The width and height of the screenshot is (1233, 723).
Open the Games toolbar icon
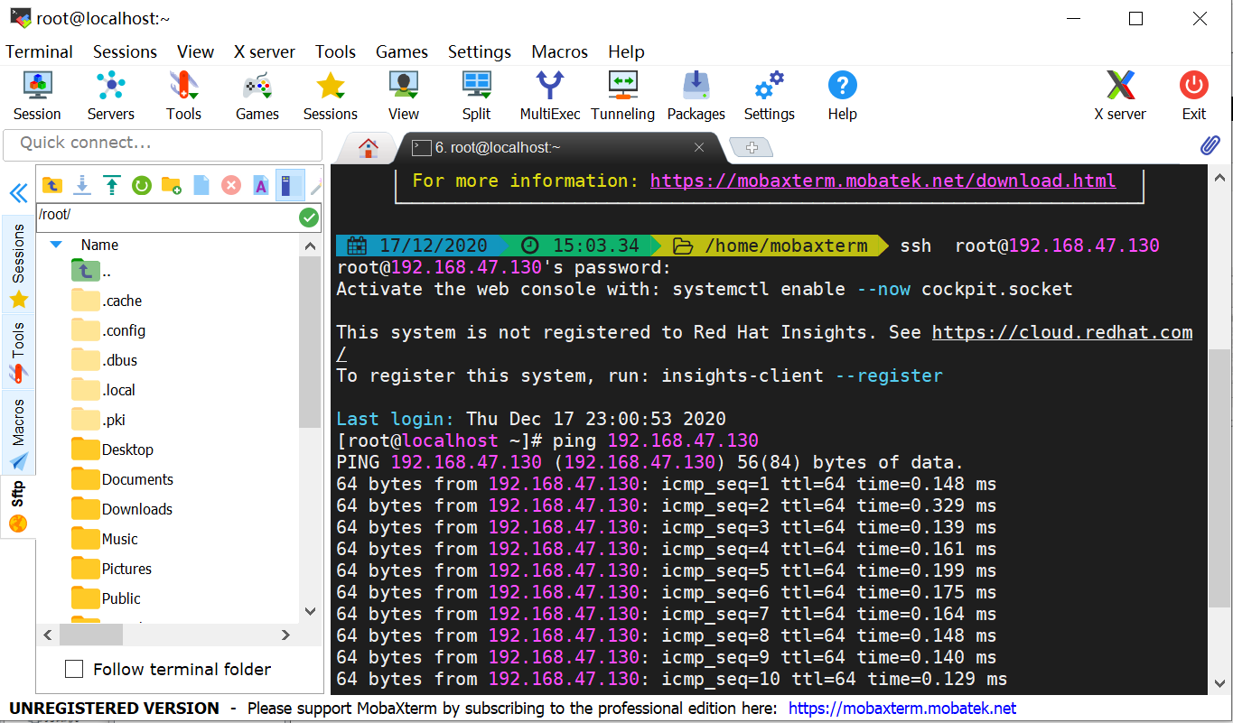[257, 96]
